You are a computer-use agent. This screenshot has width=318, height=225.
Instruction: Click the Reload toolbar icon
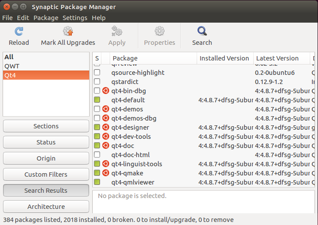[x=19, y=31]
